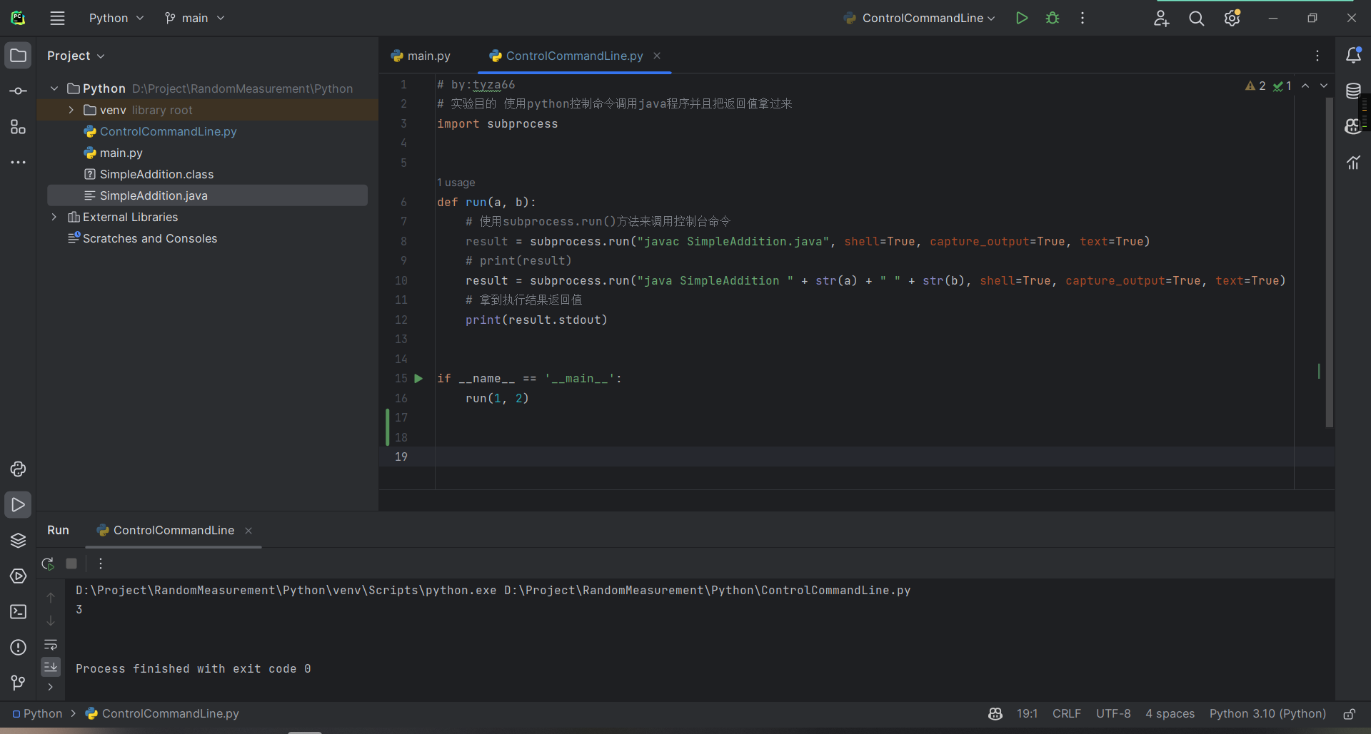Expand the venv folder
This screenshot has height=734, width=1371.
(71, 110)
